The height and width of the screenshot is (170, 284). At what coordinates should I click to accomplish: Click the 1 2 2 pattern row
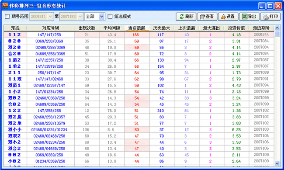point(139,111)
